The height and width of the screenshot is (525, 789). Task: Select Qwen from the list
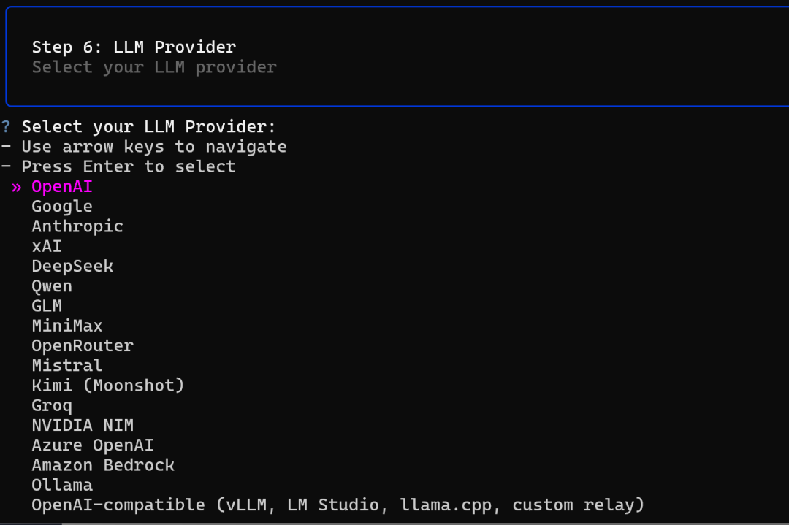point(52,286)
